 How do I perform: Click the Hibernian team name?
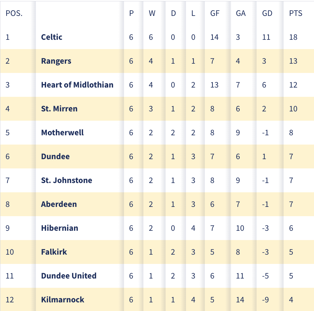pyautogui.click(x=60, y=228)
